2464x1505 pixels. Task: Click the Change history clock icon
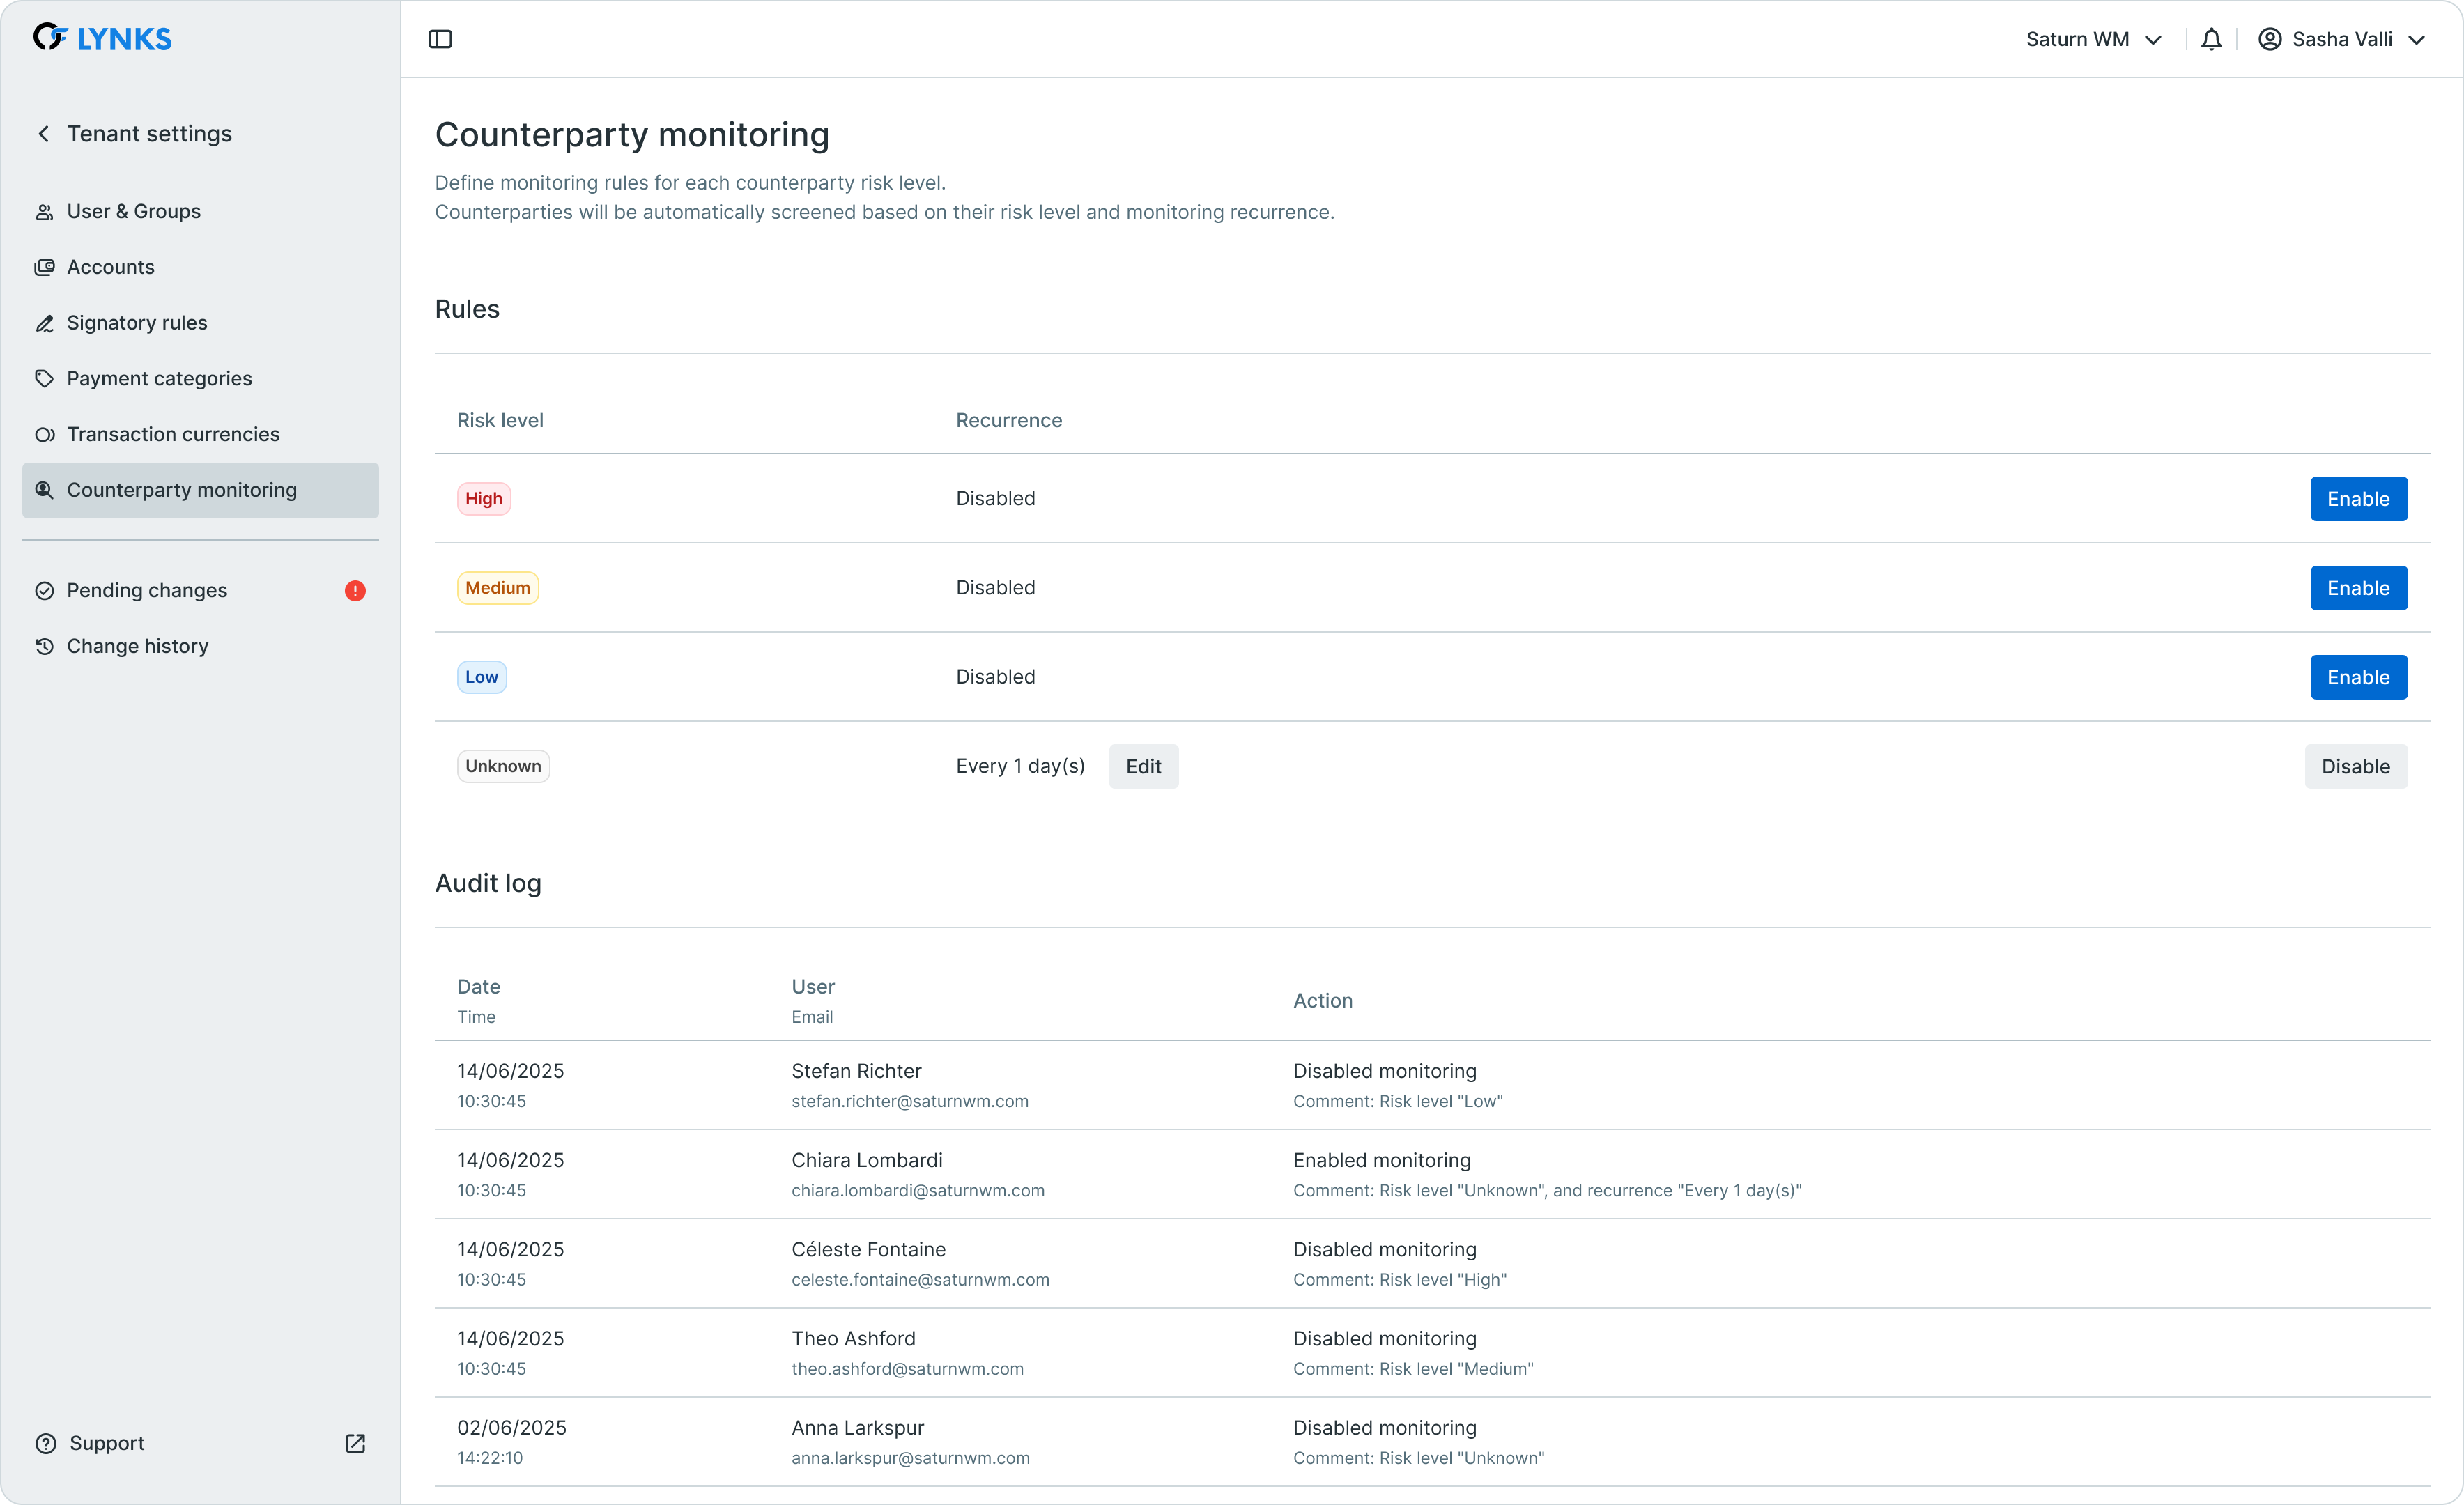click(x=45, y=646)
